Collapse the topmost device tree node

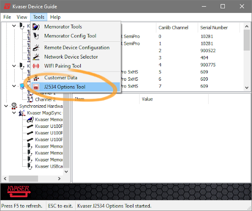(14, 26)
